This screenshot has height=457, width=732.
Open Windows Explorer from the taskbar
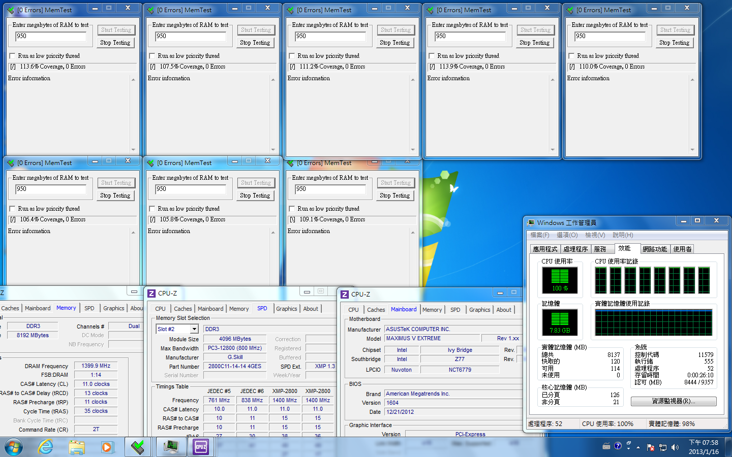(77, 447)
